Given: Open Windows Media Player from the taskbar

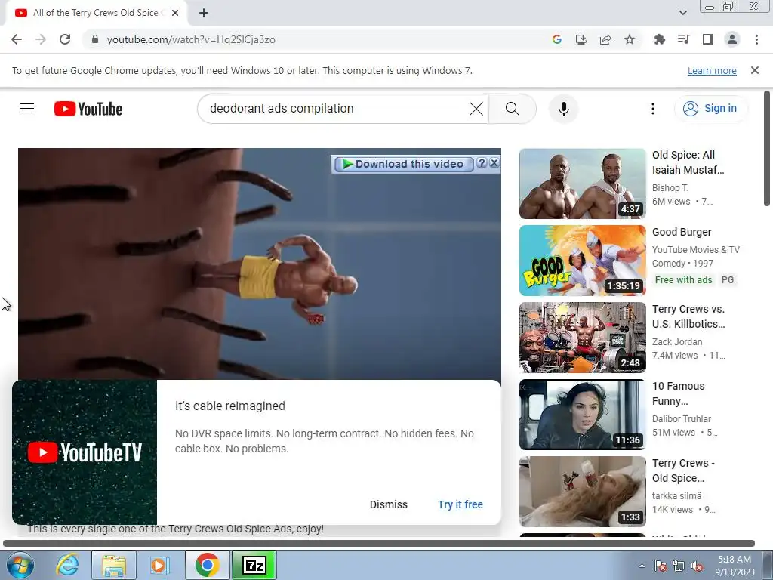Looking at the screenshot, I should click(159, 565).
